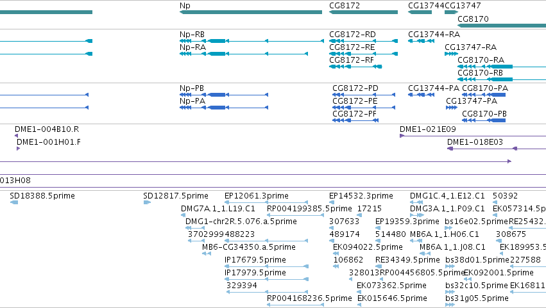546x308 pixels.
Task: Click the DME1-001H01.F clone label
Action: point(48,142)
